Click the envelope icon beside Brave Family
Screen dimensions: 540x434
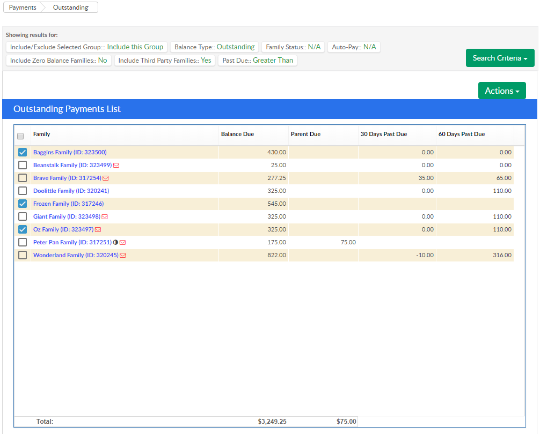[x=106, y=178]
